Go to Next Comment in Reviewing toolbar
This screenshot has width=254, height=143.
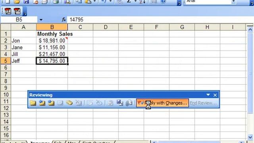51,103
